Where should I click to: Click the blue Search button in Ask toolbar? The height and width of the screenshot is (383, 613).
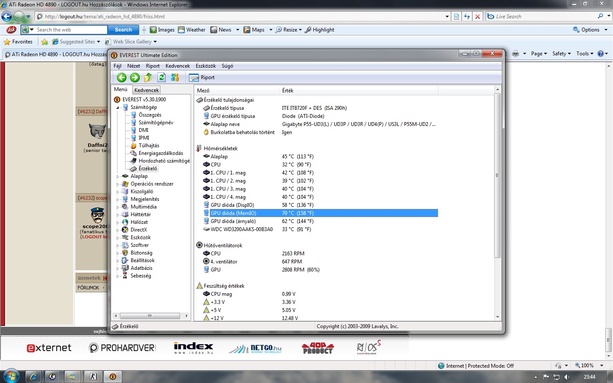pyautogui.click(x=123, y=30)
